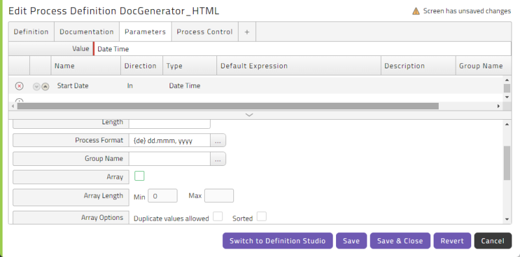Click up arrow of table scrollbar
Screen dimensions: 520x257
click(x=507, y=79)
